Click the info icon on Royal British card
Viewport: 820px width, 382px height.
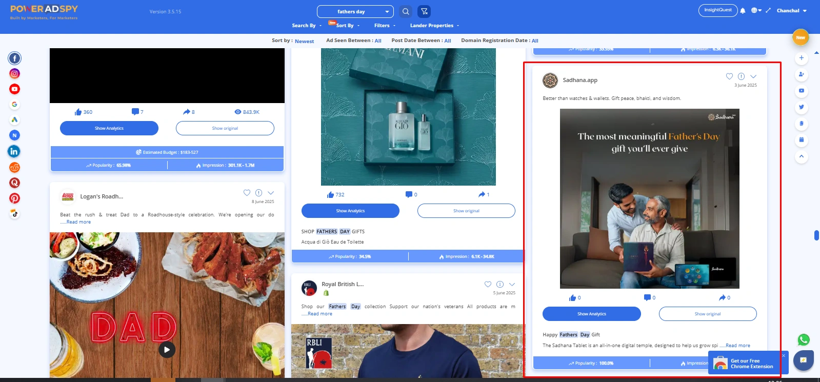coord(500,284)
